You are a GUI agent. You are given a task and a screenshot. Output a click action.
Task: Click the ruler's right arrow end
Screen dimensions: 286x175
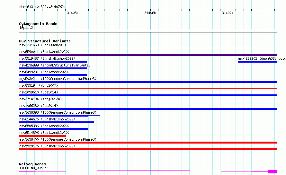pos(276,10)
